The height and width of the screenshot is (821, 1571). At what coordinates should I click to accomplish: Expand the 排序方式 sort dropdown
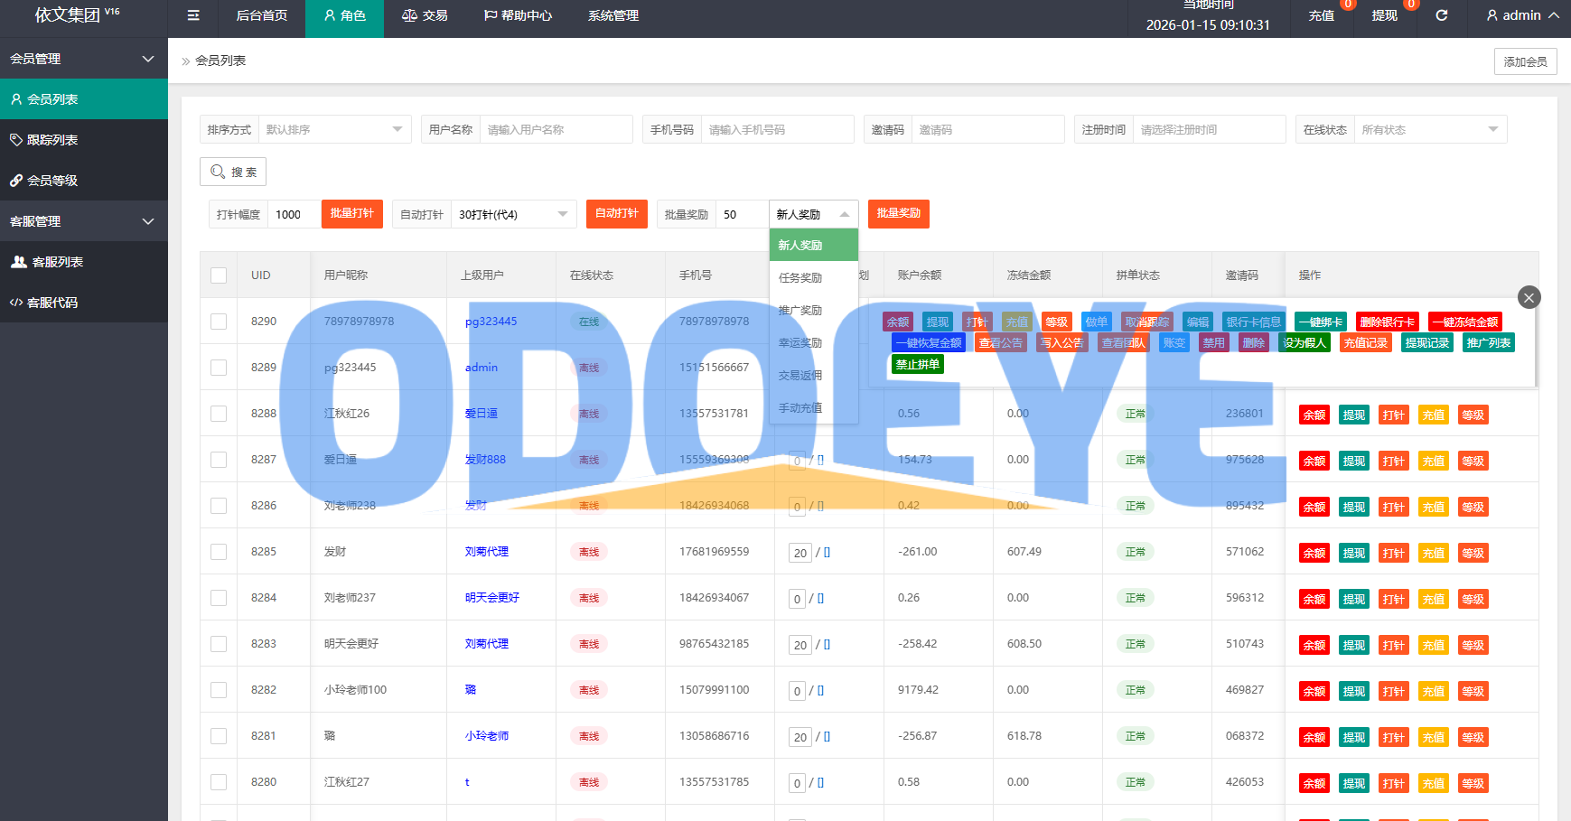pyautogui.click(x=333, y=129)
